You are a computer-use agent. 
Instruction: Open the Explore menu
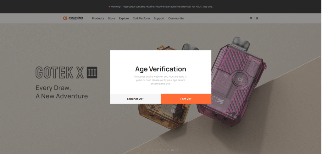pyautogui.click(x=124, y=18)
